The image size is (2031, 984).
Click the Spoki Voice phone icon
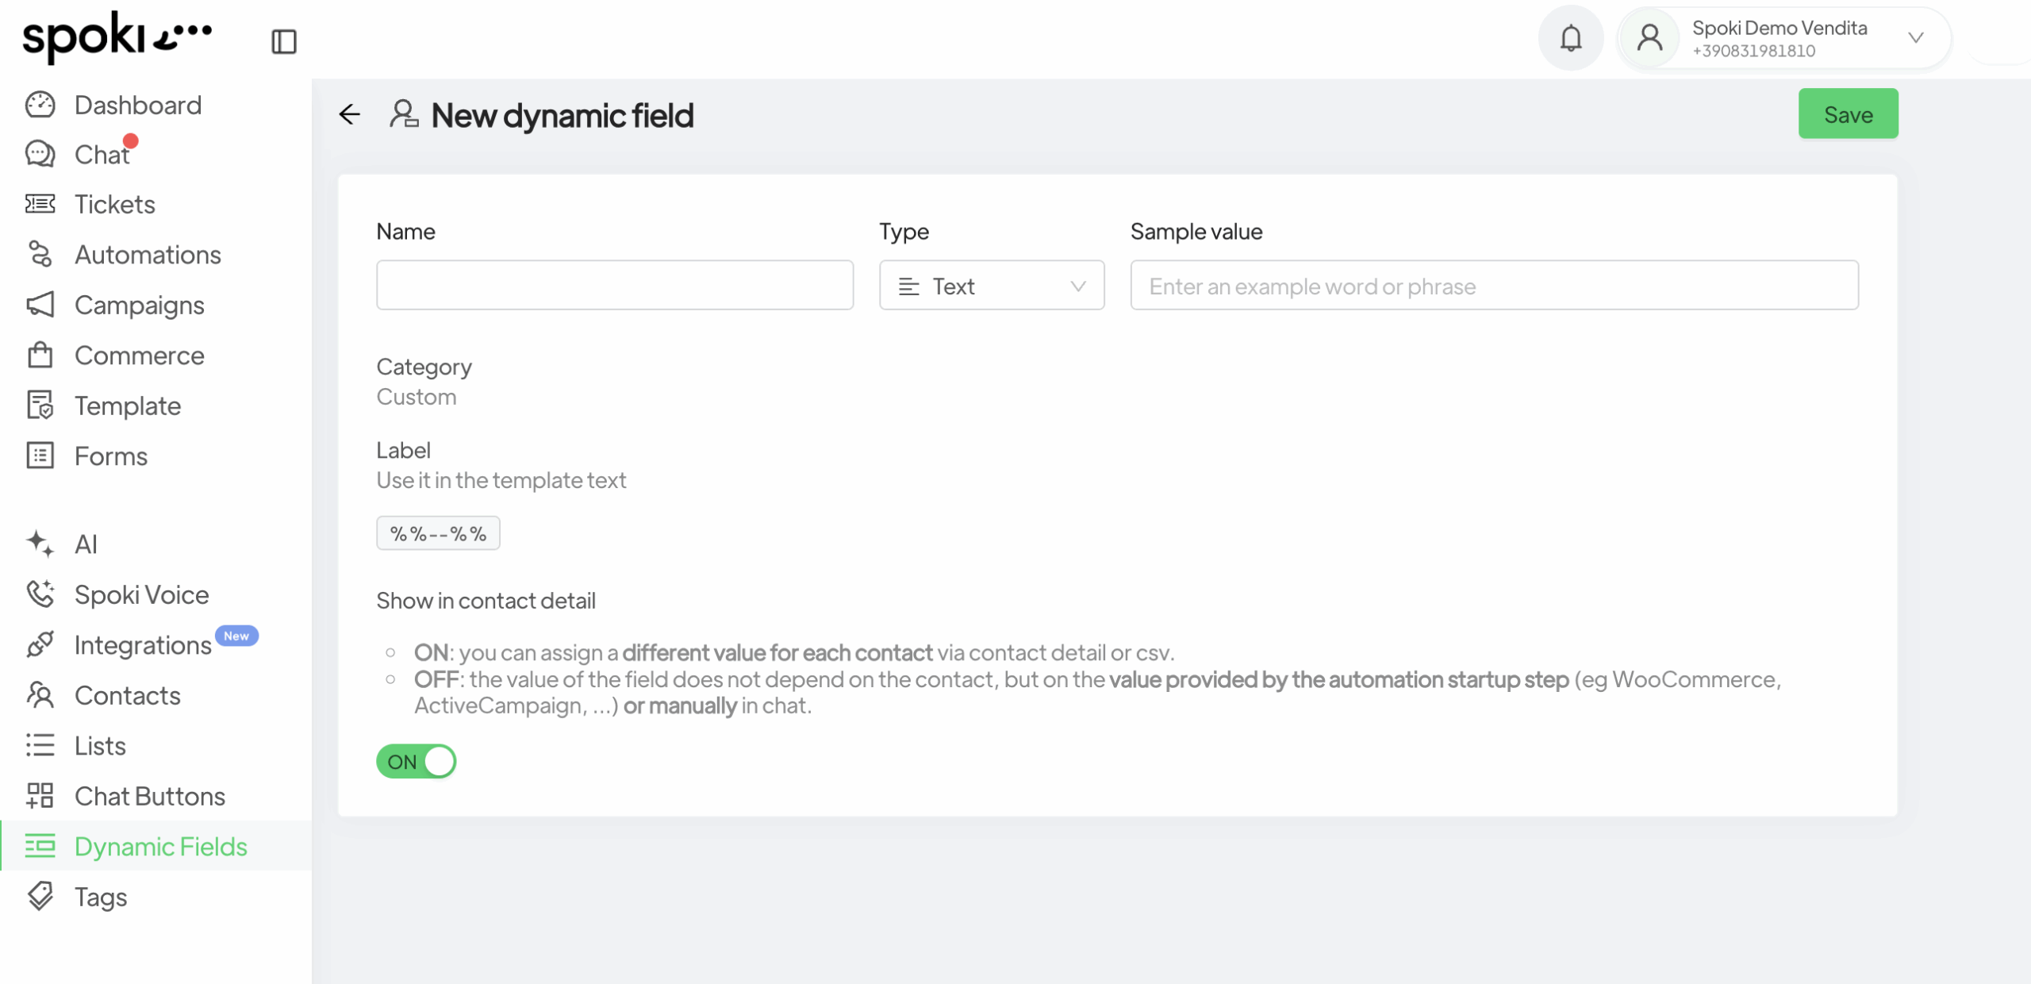(x=40, y=594)
